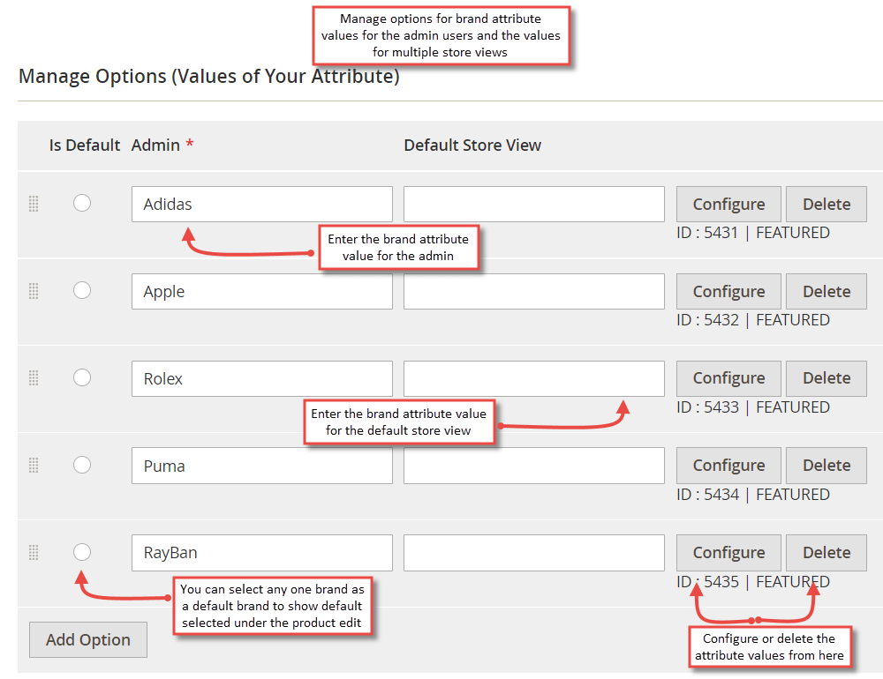This screenshot has height=679, width=883.
Task: Grab the drag handle for RayBan row
Action: pos(34,552)
